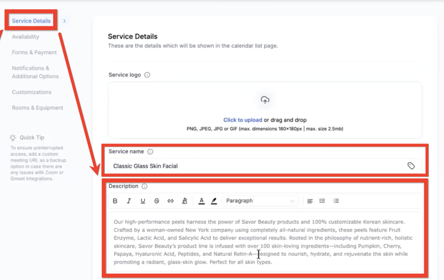Click the 'Service Details' page heading
This screenshot has height=280, width=444.
133,37
